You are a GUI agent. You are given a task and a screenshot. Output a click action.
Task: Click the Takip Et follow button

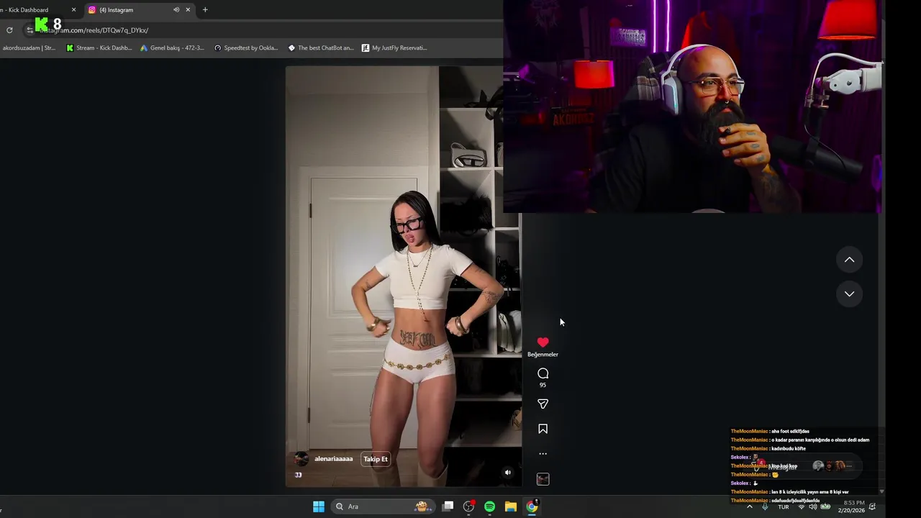[375, 459]
